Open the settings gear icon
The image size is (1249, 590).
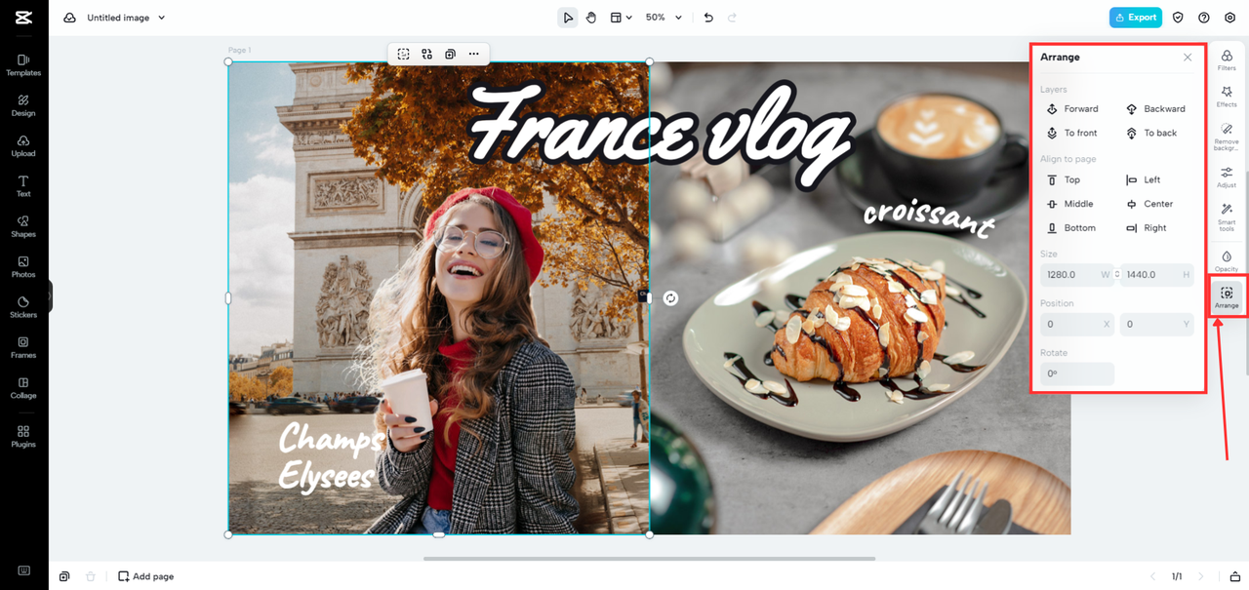pyautogui.click(x=1229, y=18)
